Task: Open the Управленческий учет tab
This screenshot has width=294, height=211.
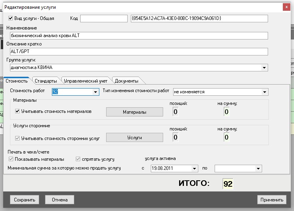Action: [85, 81]
